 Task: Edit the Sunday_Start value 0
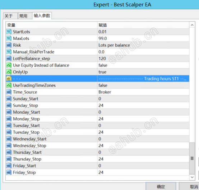click(x=100, y=99)
